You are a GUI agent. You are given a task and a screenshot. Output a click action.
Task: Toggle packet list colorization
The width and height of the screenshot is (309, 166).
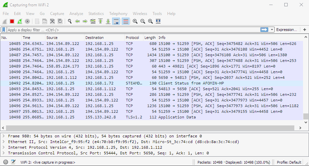click(125, 21)
